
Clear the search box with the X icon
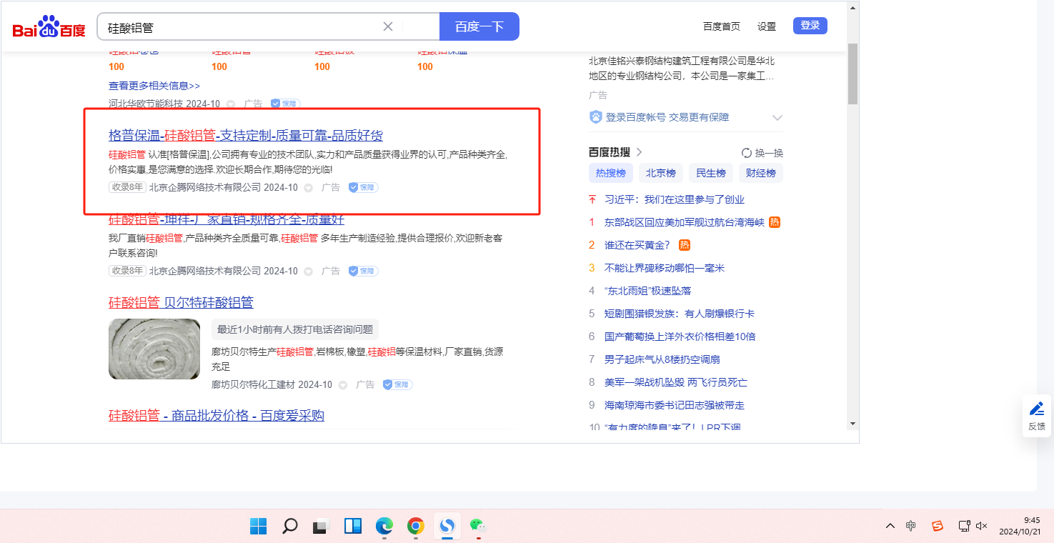388,27
